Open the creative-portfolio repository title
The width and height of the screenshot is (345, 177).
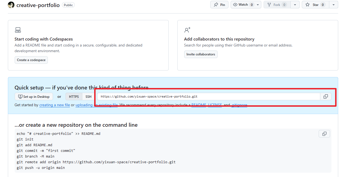tap(38, 5)
